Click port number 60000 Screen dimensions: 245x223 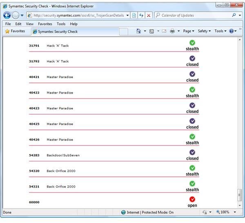34,202
